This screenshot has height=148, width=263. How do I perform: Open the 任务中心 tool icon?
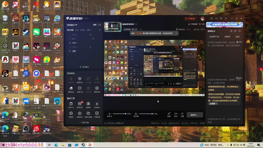pyautogui.click(x=71, y=104)
